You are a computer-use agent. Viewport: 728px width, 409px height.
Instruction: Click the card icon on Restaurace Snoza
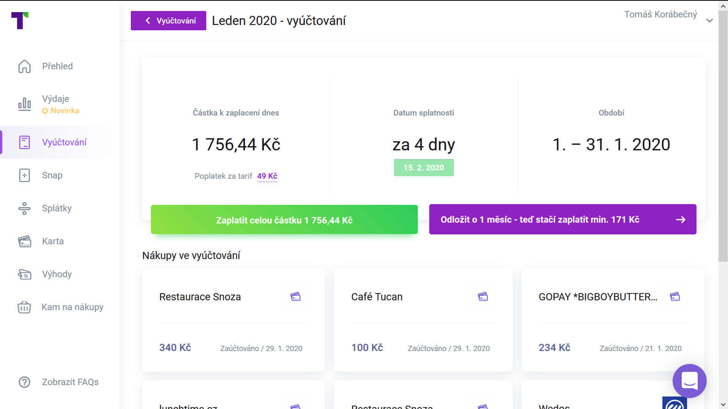click(296, 297)
